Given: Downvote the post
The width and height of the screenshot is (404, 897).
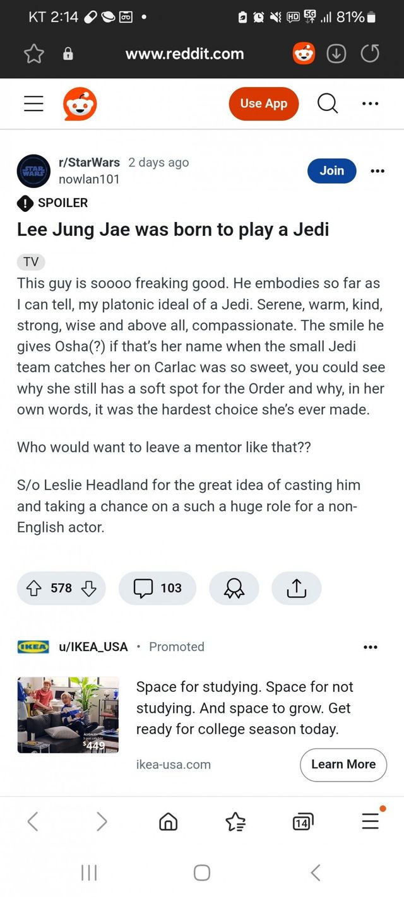Looking at the screenshot, I should [x=88, y=588].
